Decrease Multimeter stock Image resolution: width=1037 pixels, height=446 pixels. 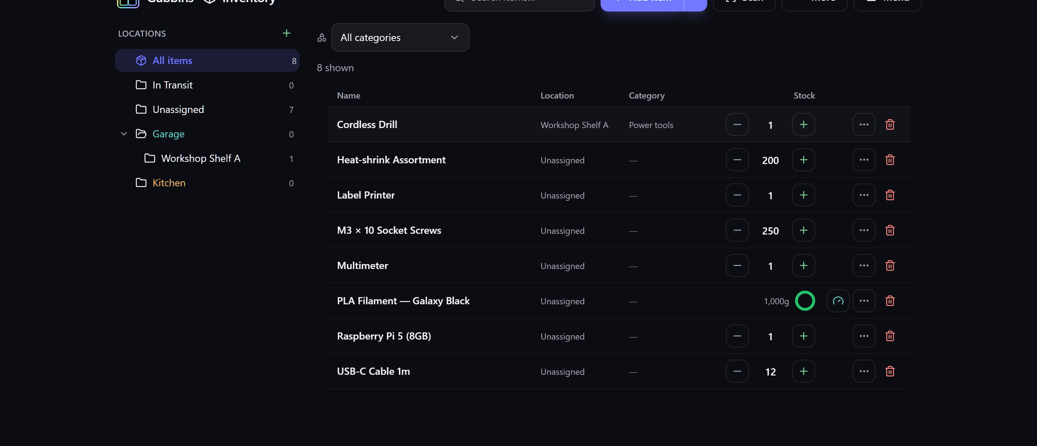point(737,265)
